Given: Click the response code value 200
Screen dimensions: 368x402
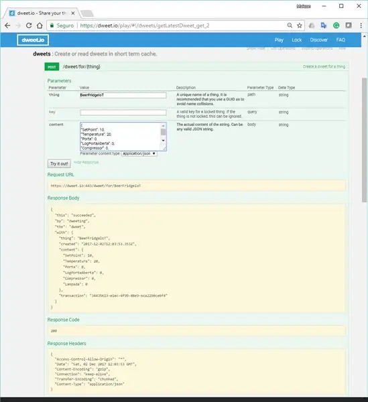Looking at the screenshot, I should tap(54, 331).
